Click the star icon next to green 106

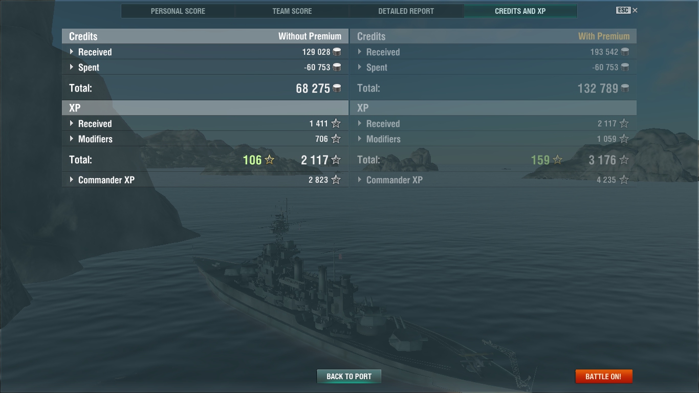click(270, 160)
